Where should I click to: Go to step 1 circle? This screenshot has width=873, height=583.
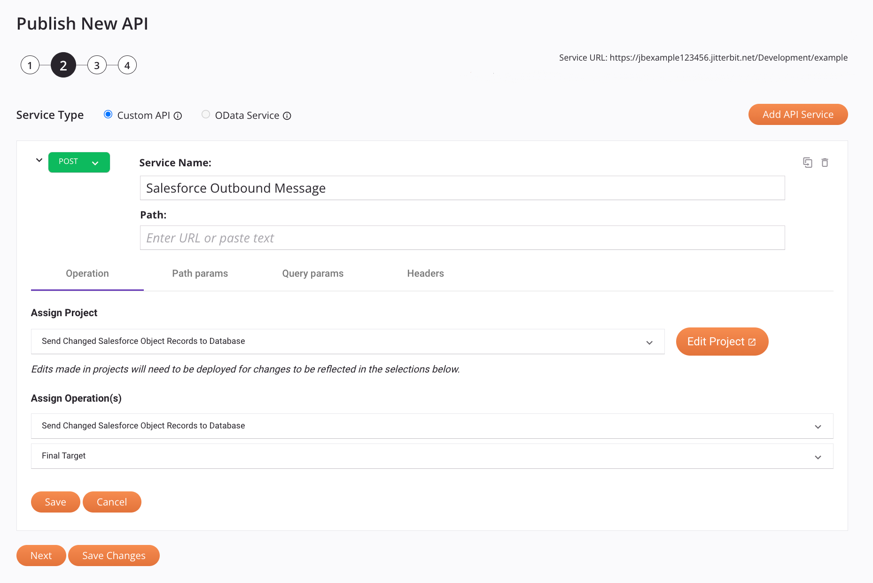30,65
